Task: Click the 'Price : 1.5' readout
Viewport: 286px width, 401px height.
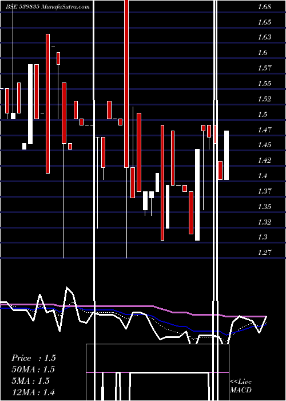Action: (33, 358)
